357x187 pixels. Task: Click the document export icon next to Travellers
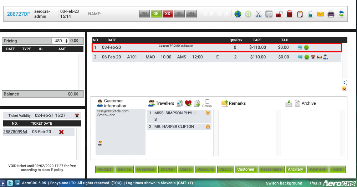click(x=180, y=103)
